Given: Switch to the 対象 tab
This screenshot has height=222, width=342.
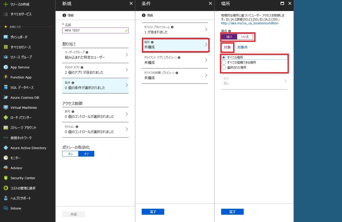Looking at the screenshot, I should click(227, 47).
